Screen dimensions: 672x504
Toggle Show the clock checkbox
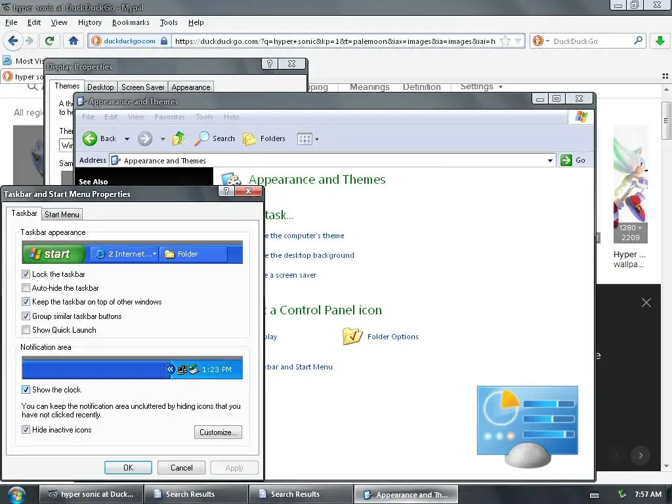point(26,390)
